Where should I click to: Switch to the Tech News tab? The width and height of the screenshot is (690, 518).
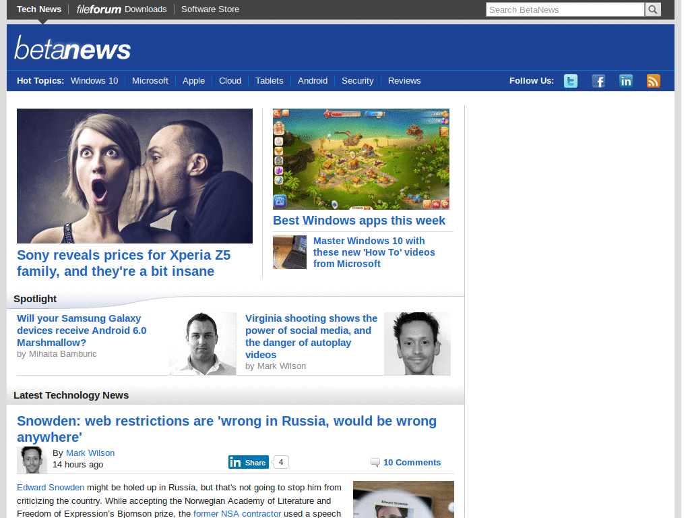tap(38, 9)
